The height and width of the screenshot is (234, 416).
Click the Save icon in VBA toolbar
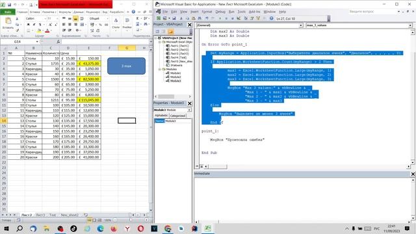point(174,18)
